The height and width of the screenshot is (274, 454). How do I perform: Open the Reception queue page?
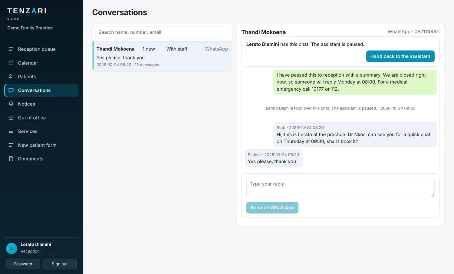point(41,49)
